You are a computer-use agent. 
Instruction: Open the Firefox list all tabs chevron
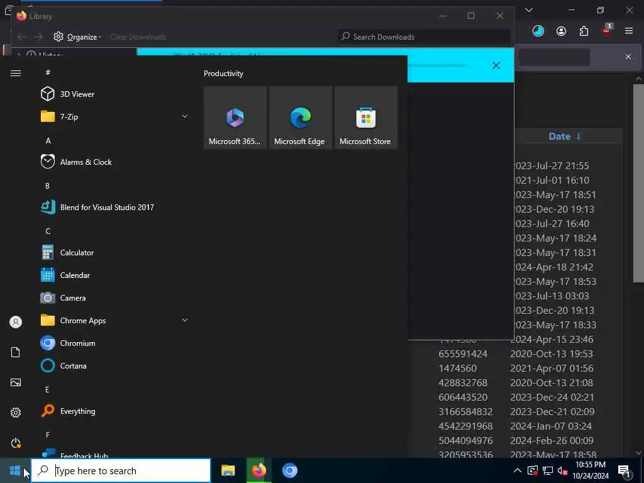coord(529,10)
